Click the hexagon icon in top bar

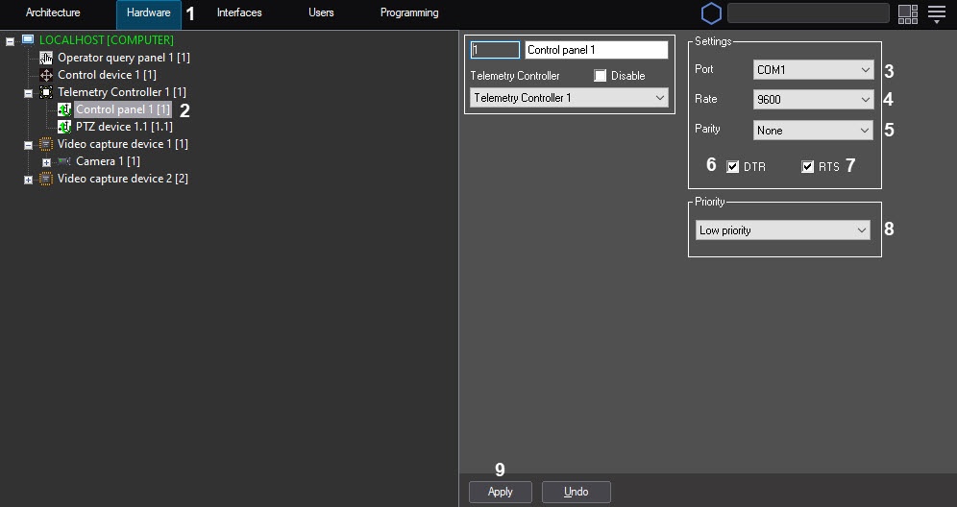[711, 13]
